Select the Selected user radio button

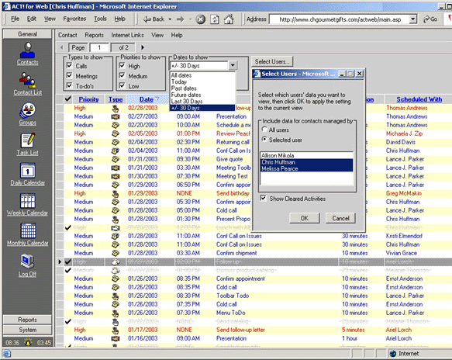tap(264, 140)
